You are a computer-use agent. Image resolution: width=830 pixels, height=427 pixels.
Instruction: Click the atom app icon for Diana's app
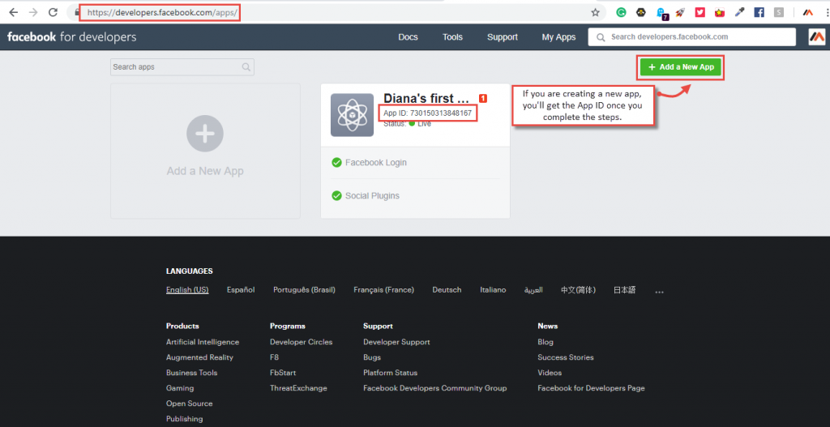pos(352,115)
